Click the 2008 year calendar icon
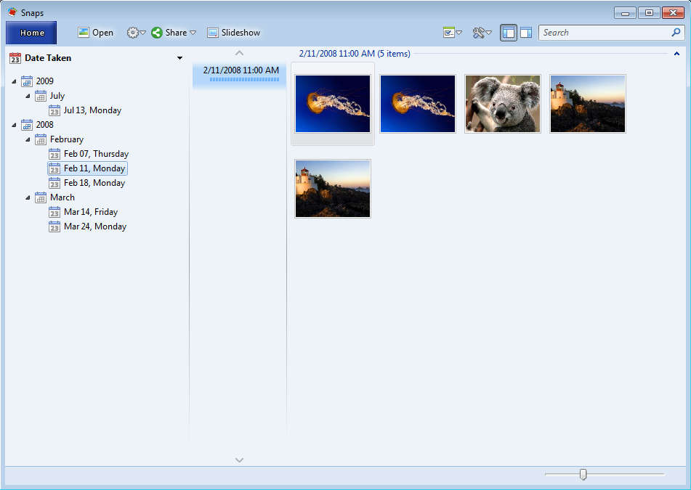Viewport: 691px width, 490px height. pos(27,125)
